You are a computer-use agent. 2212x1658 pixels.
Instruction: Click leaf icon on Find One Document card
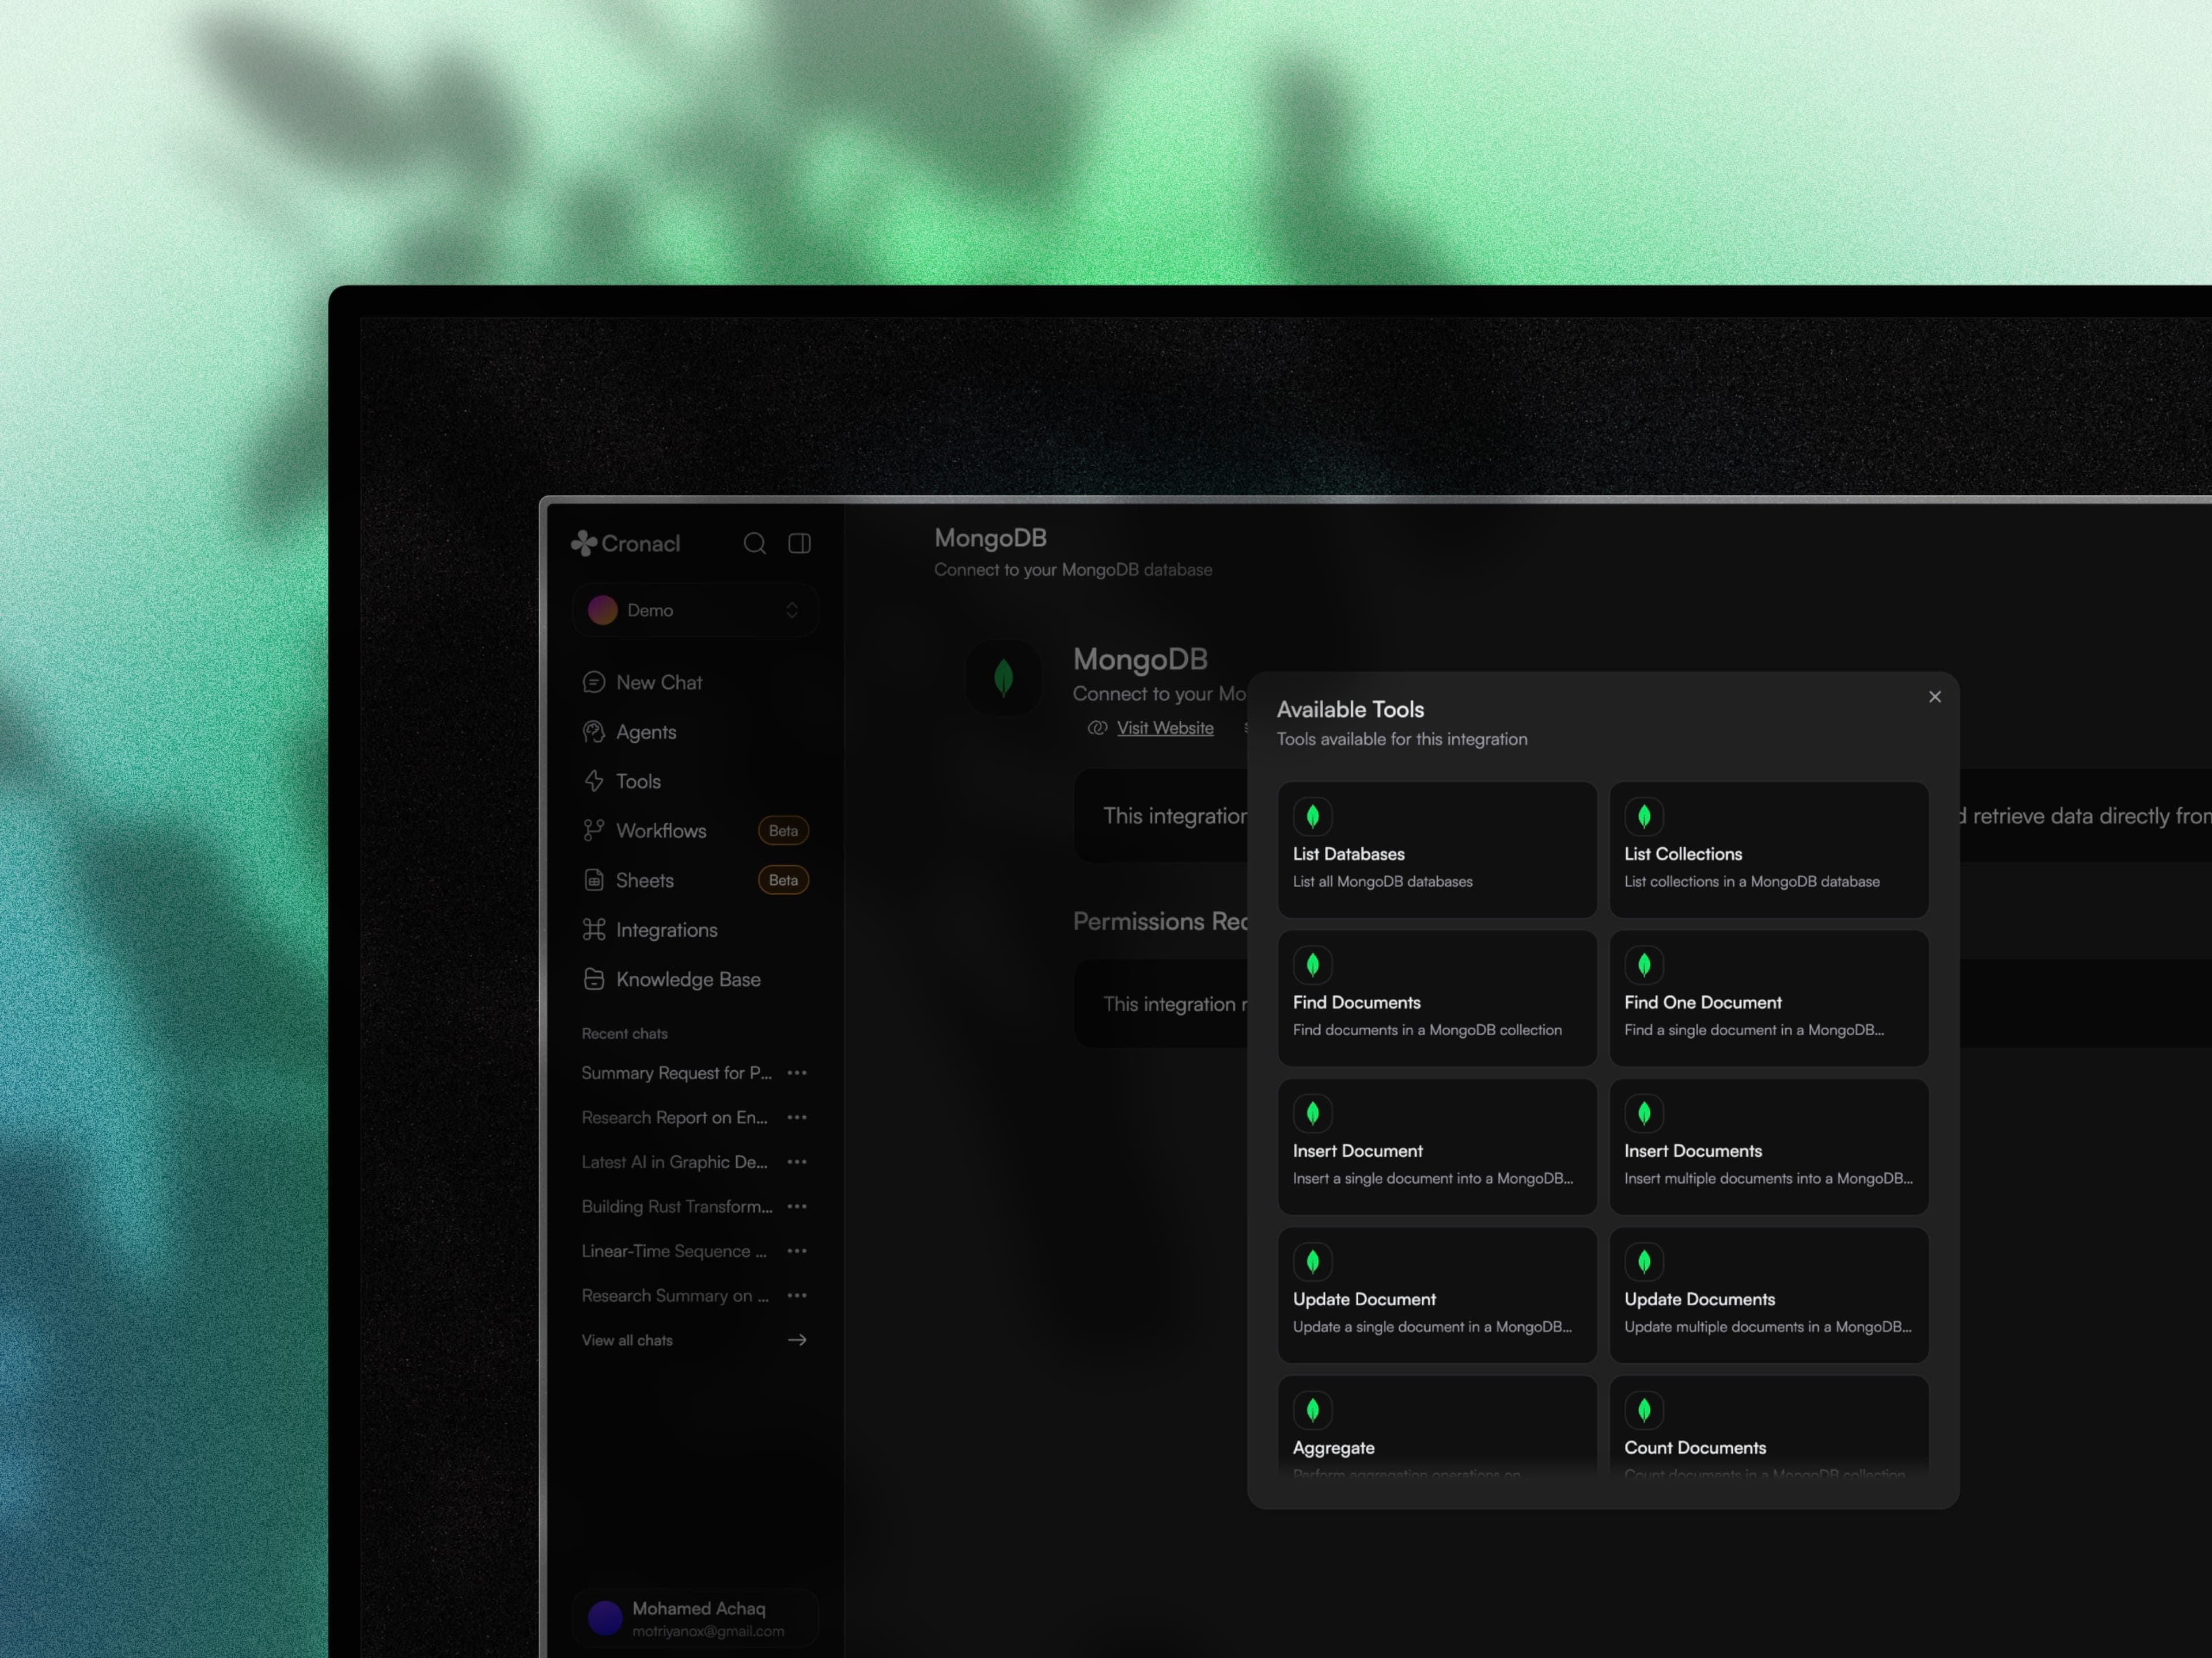tap(1644, 965)
